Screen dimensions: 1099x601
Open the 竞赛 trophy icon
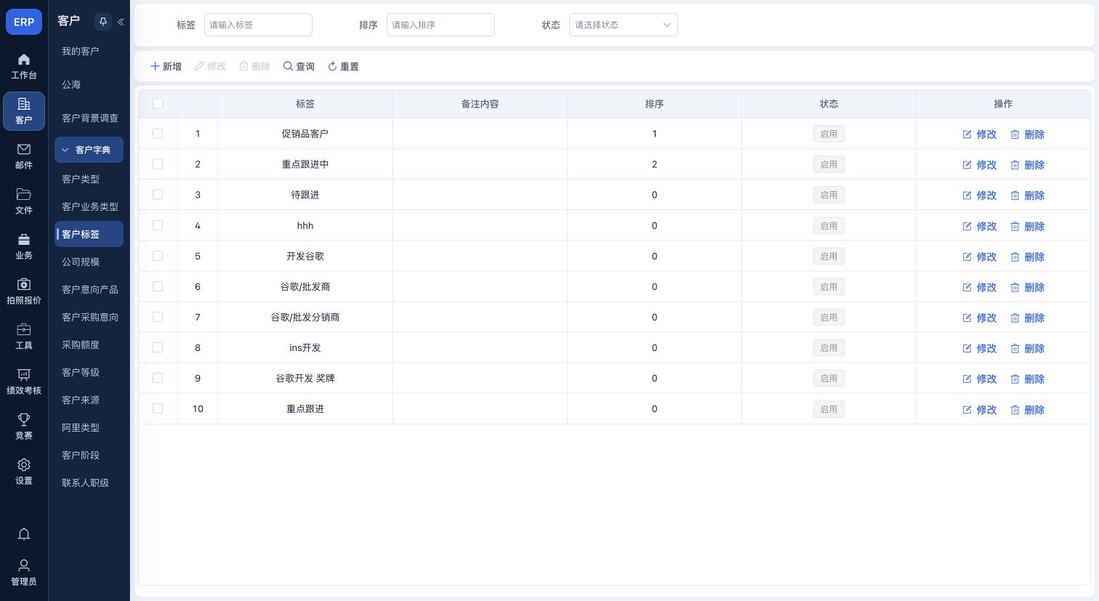coord(24,419)
